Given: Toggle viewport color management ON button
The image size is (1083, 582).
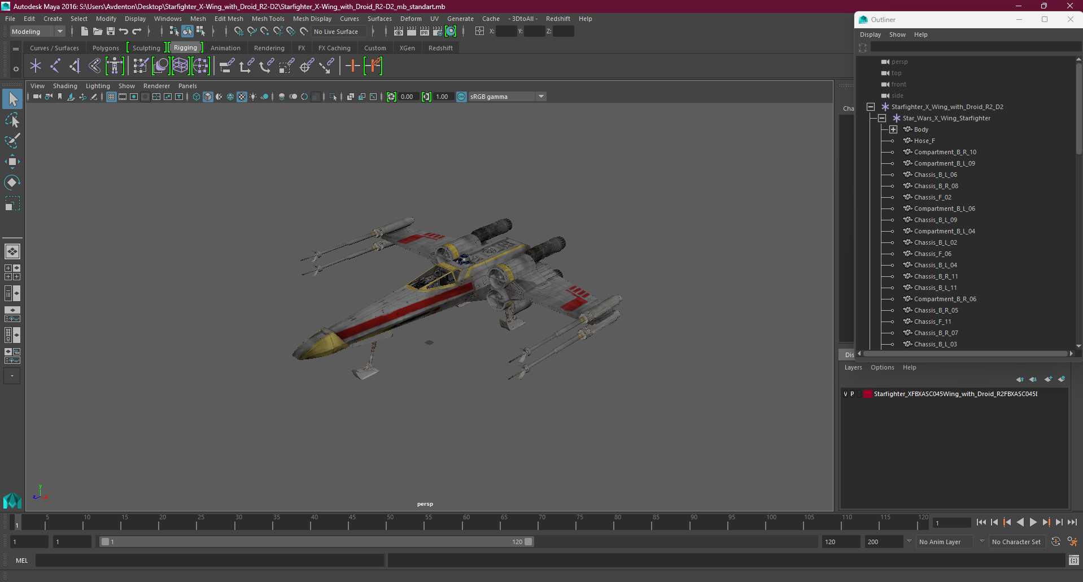Looking at the screenshot, I should [x=461, y=97].
